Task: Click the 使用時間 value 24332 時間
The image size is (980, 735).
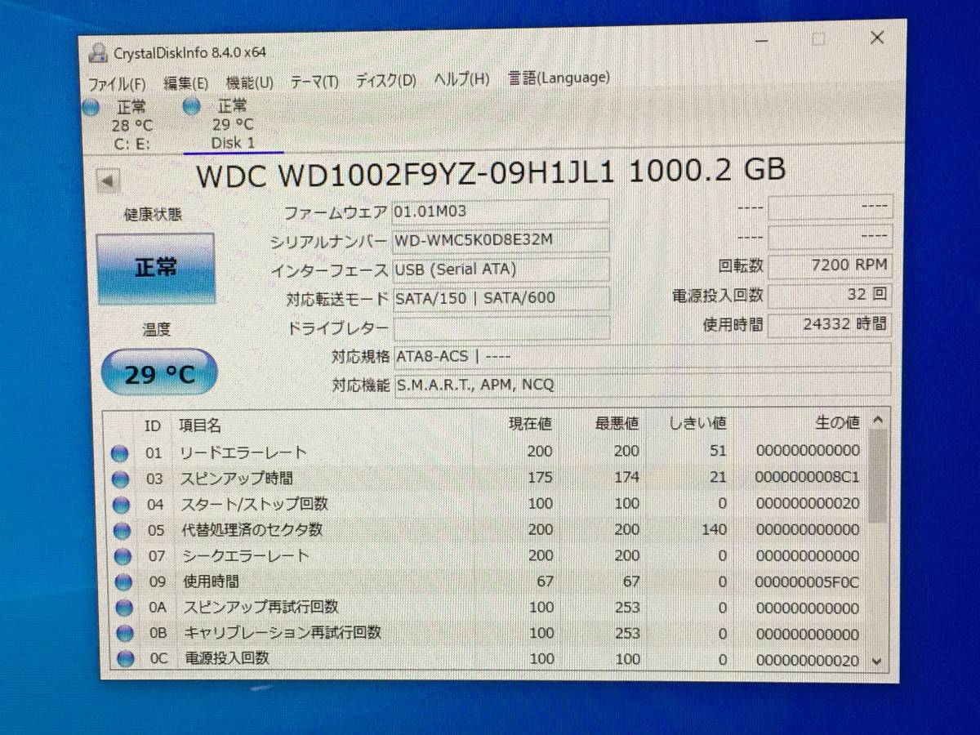Action: click(x=830, y=324)
